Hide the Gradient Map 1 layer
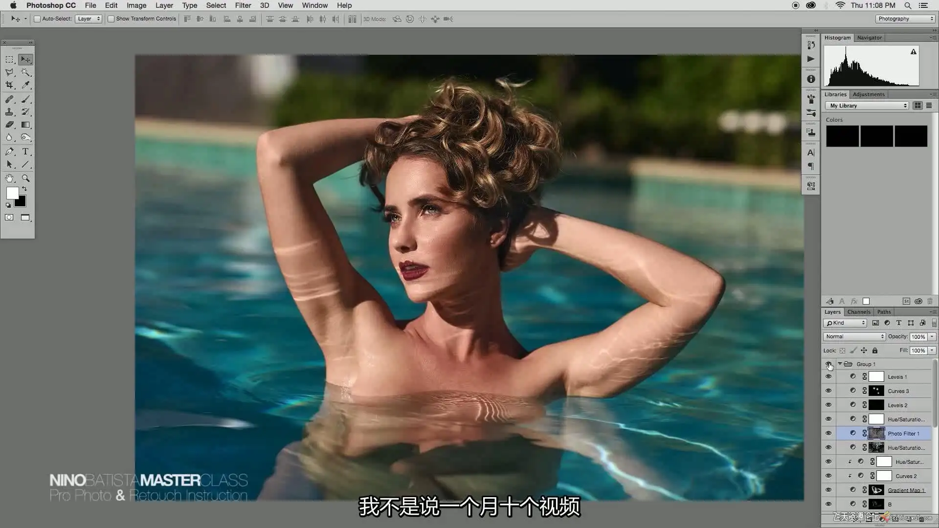 pos(828,490)
